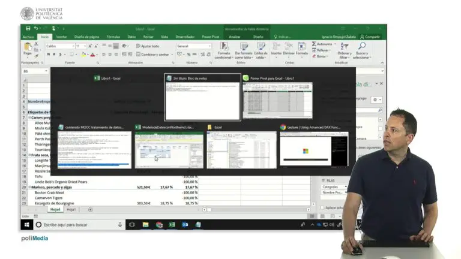Click the Save icon in quick access toolbar
Viewport: 461px width, 259px height.
[x=28, y=29]
